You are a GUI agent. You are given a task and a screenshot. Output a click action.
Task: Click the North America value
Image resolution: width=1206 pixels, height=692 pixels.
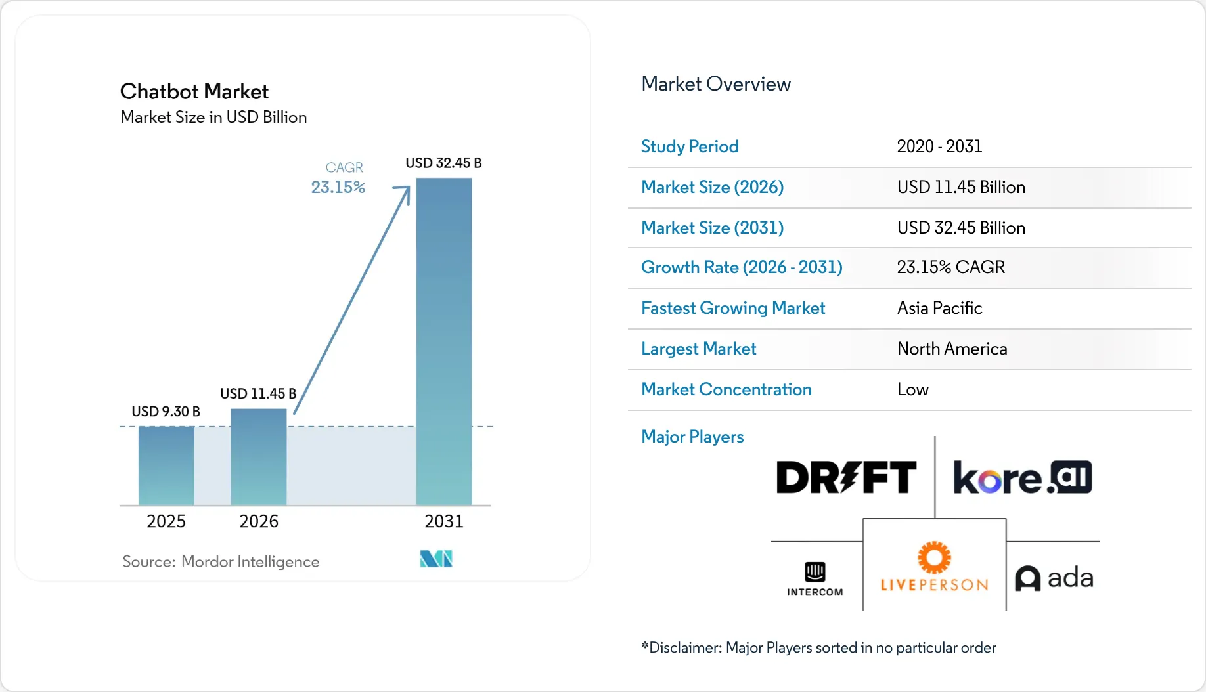tap(952, 349)
